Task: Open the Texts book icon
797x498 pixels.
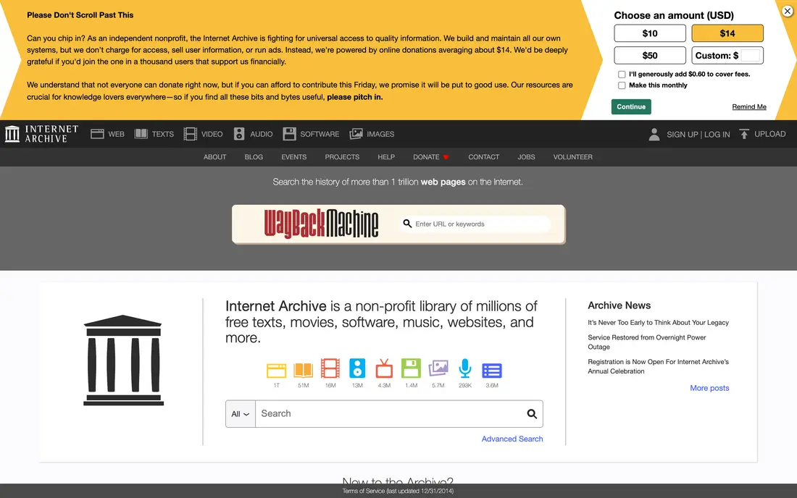Action: coord(141,134)
